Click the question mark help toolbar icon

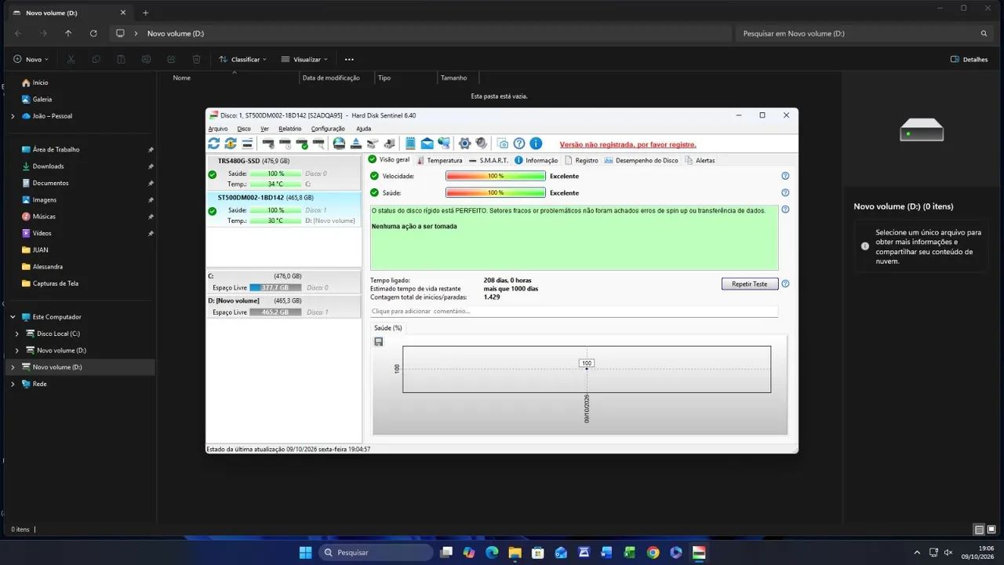pyautogui.click(x=518, y=144)
